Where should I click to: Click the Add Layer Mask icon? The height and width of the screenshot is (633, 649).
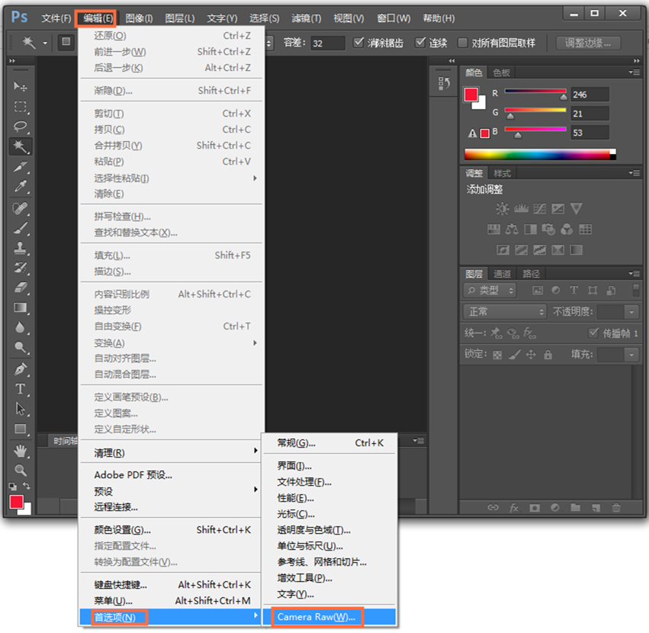[x=535, y=508]
